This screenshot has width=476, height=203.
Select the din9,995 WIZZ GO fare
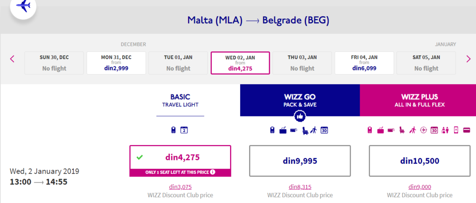300,161
